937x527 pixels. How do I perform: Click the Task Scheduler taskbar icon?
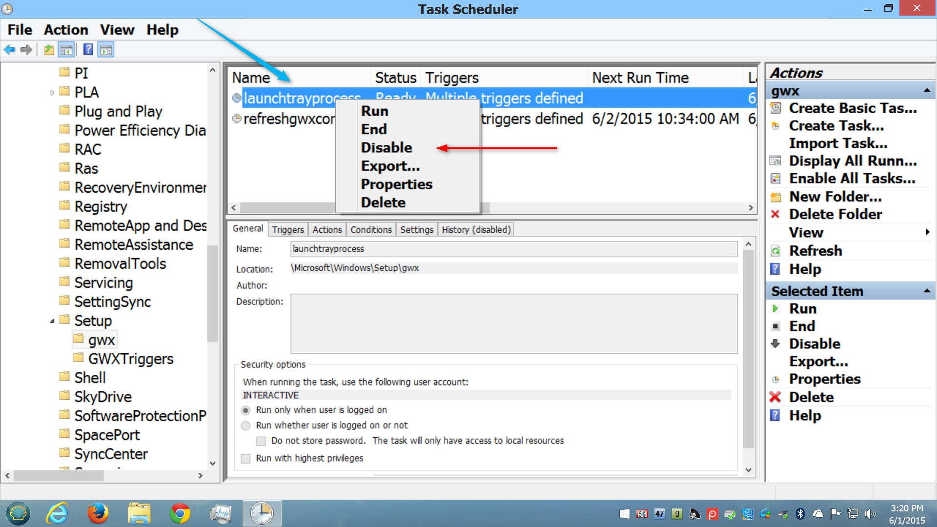pos(262,513)
